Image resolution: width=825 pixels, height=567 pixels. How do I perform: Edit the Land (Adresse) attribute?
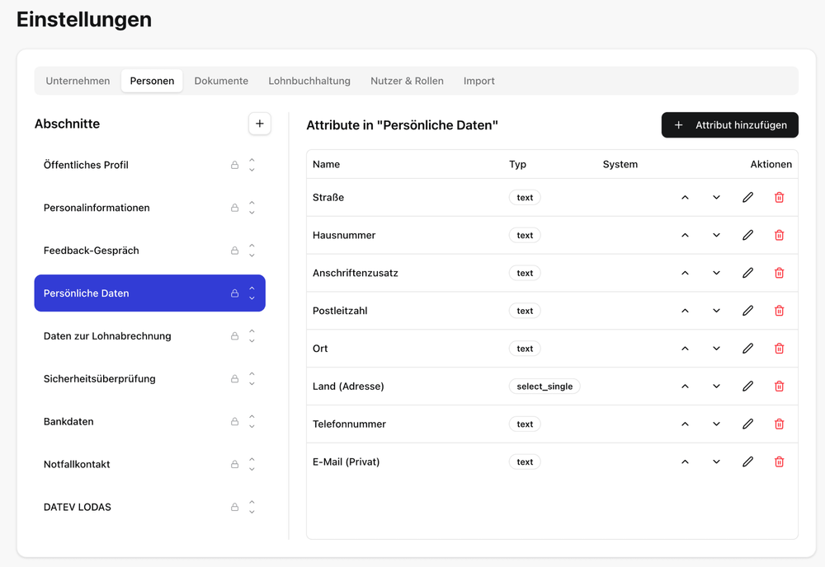click(747, 387)
